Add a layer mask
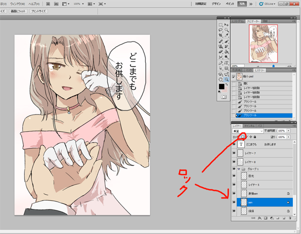 [x=265, y=218]
